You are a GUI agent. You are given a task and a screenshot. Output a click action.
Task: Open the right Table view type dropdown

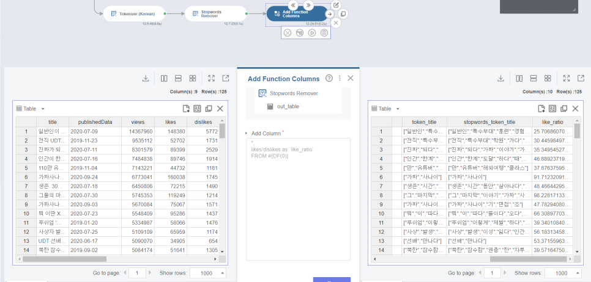[385, 109]
